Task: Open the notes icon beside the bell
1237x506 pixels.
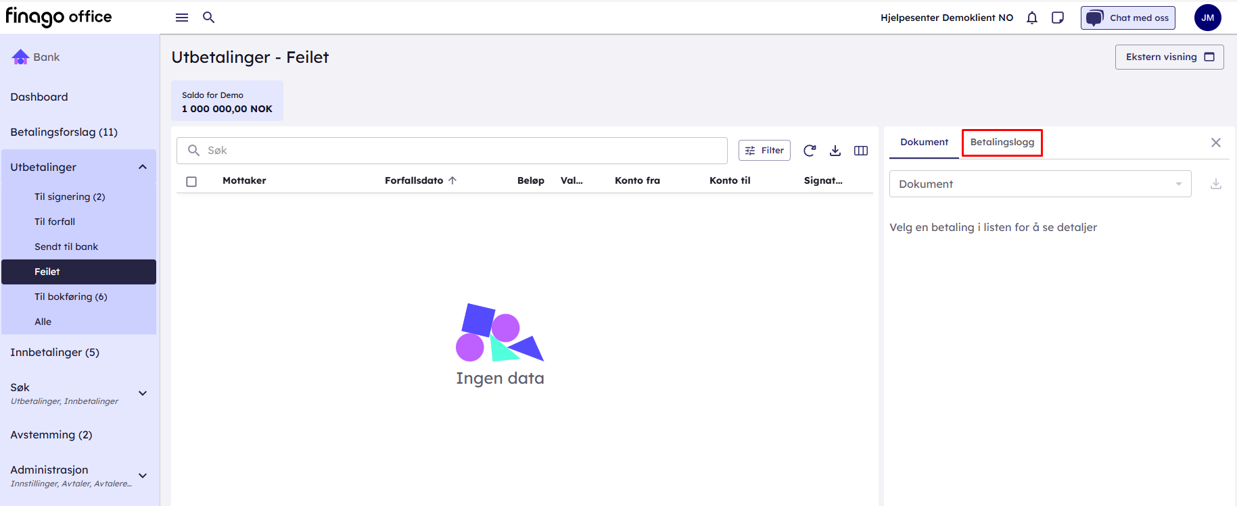Action: point(1058,18)
